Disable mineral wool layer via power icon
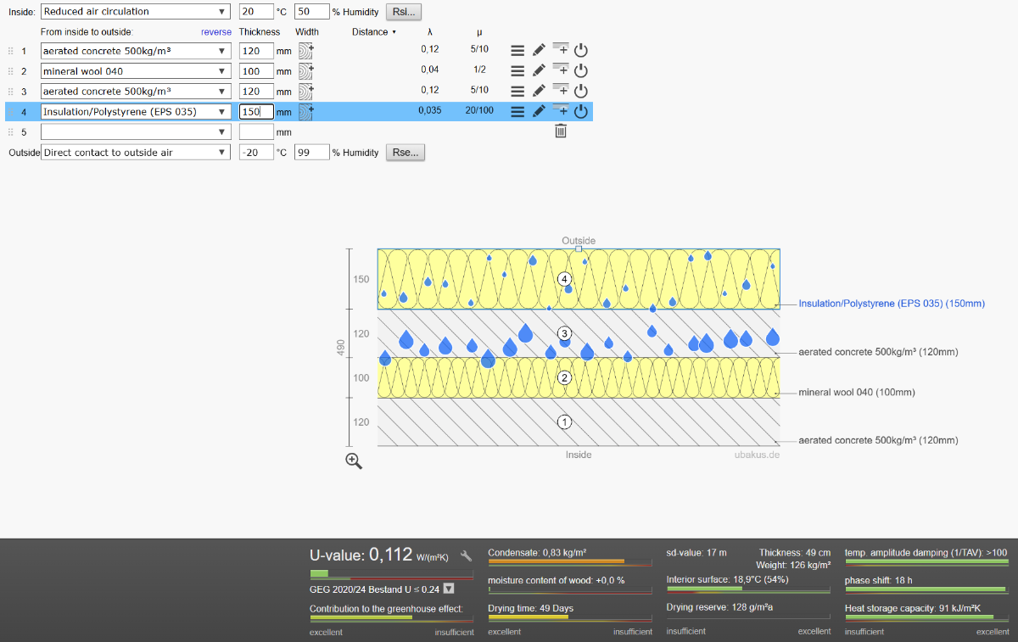The height and width of the screenshot is (642, 1018). 581,71
